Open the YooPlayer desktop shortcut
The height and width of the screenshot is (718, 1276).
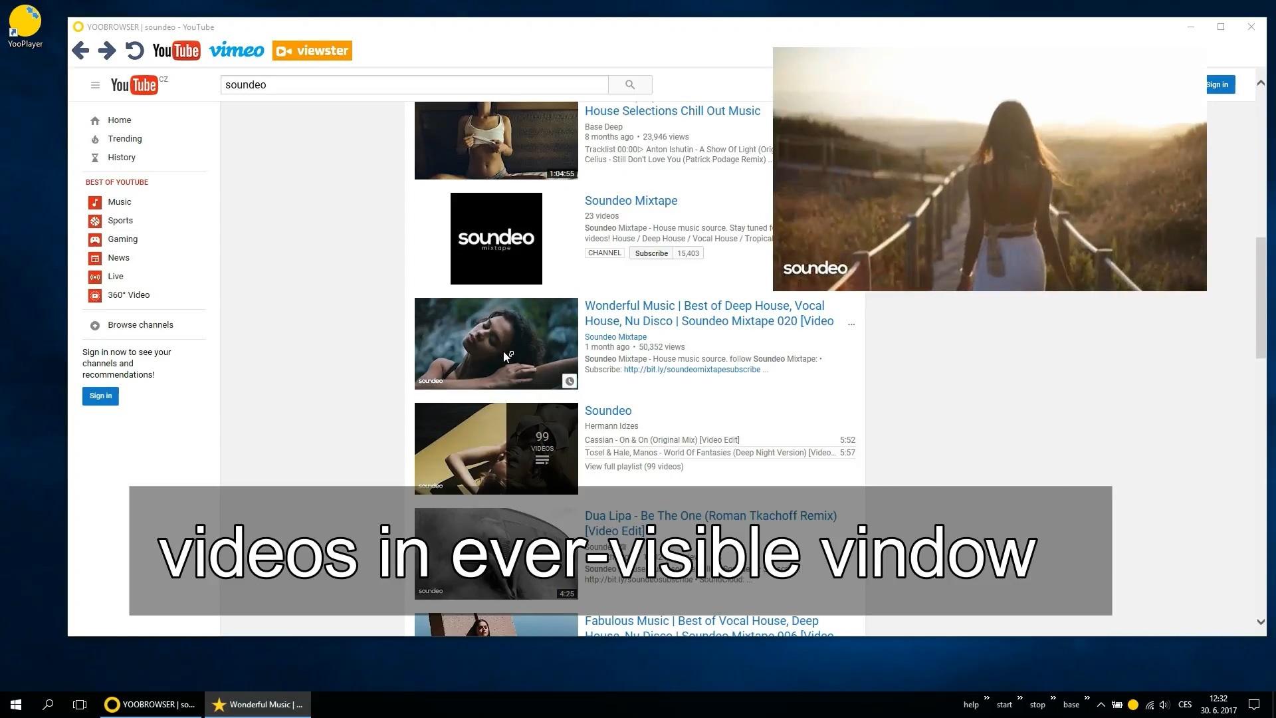[25, 26]
